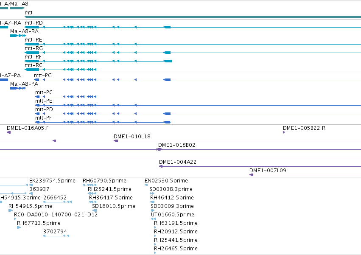361x255 pixels.
Task: Click the EK239754.5prime EST label
Action: point(52,181)
